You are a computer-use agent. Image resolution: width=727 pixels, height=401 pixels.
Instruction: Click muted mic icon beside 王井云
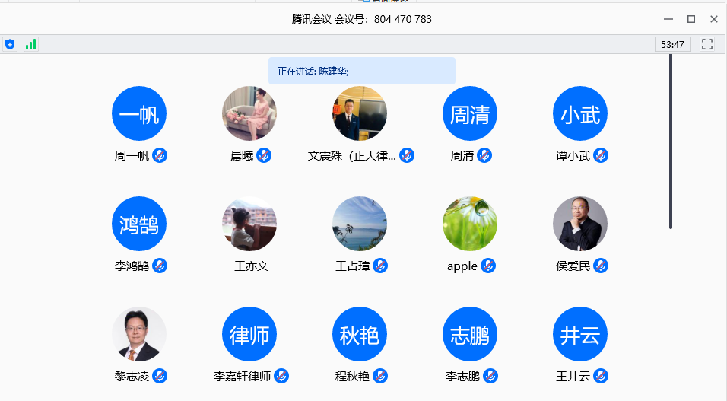click(x=601, y=376)
